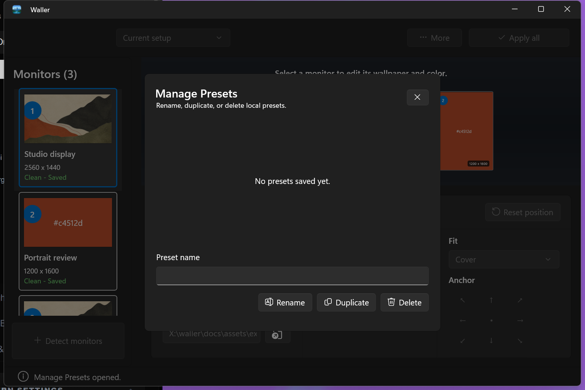
Task: Click the #c4512d monitor preview in layout
Action: (x=467, y=131)
